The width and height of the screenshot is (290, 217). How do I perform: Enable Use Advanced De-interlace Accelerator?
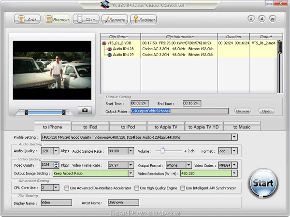click(x=67, y=188)
